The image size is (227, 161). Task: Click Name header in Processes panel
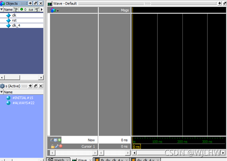8,92
